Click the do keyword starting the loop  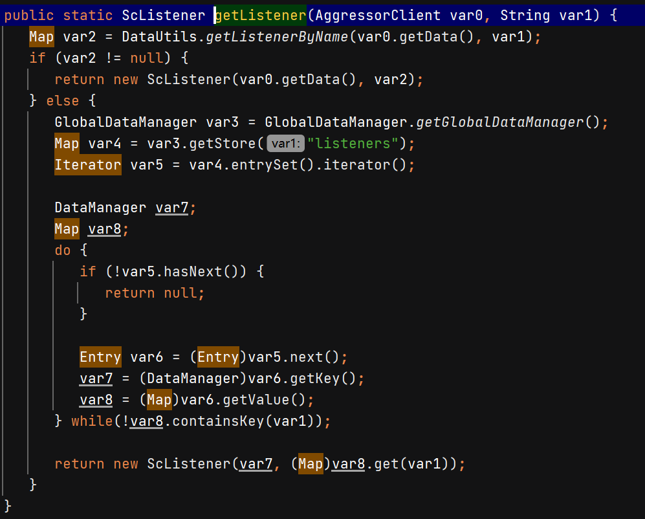click(x=63, y=250)
